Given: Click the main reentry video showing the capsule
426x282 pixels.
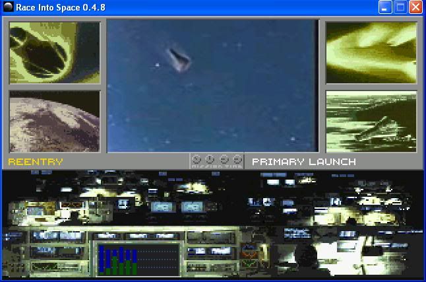Looking at the screenshot, I should coord(213,85).
